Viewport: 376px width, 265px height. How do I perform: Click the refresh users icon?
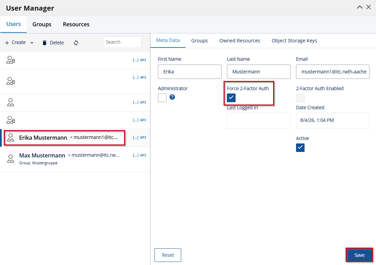pos(76,43)
